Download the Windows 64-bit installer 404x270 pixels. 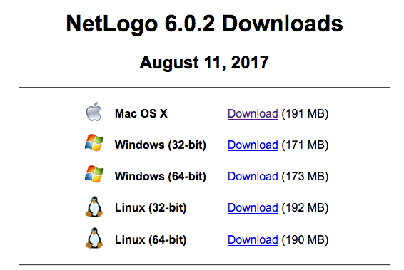click(x=253, y=177)
